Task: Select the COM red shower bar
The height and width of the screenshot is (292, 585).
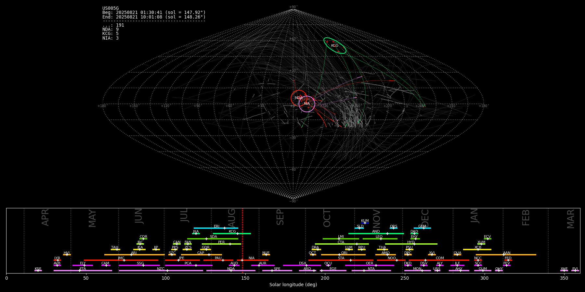Action: pos(440,260)
